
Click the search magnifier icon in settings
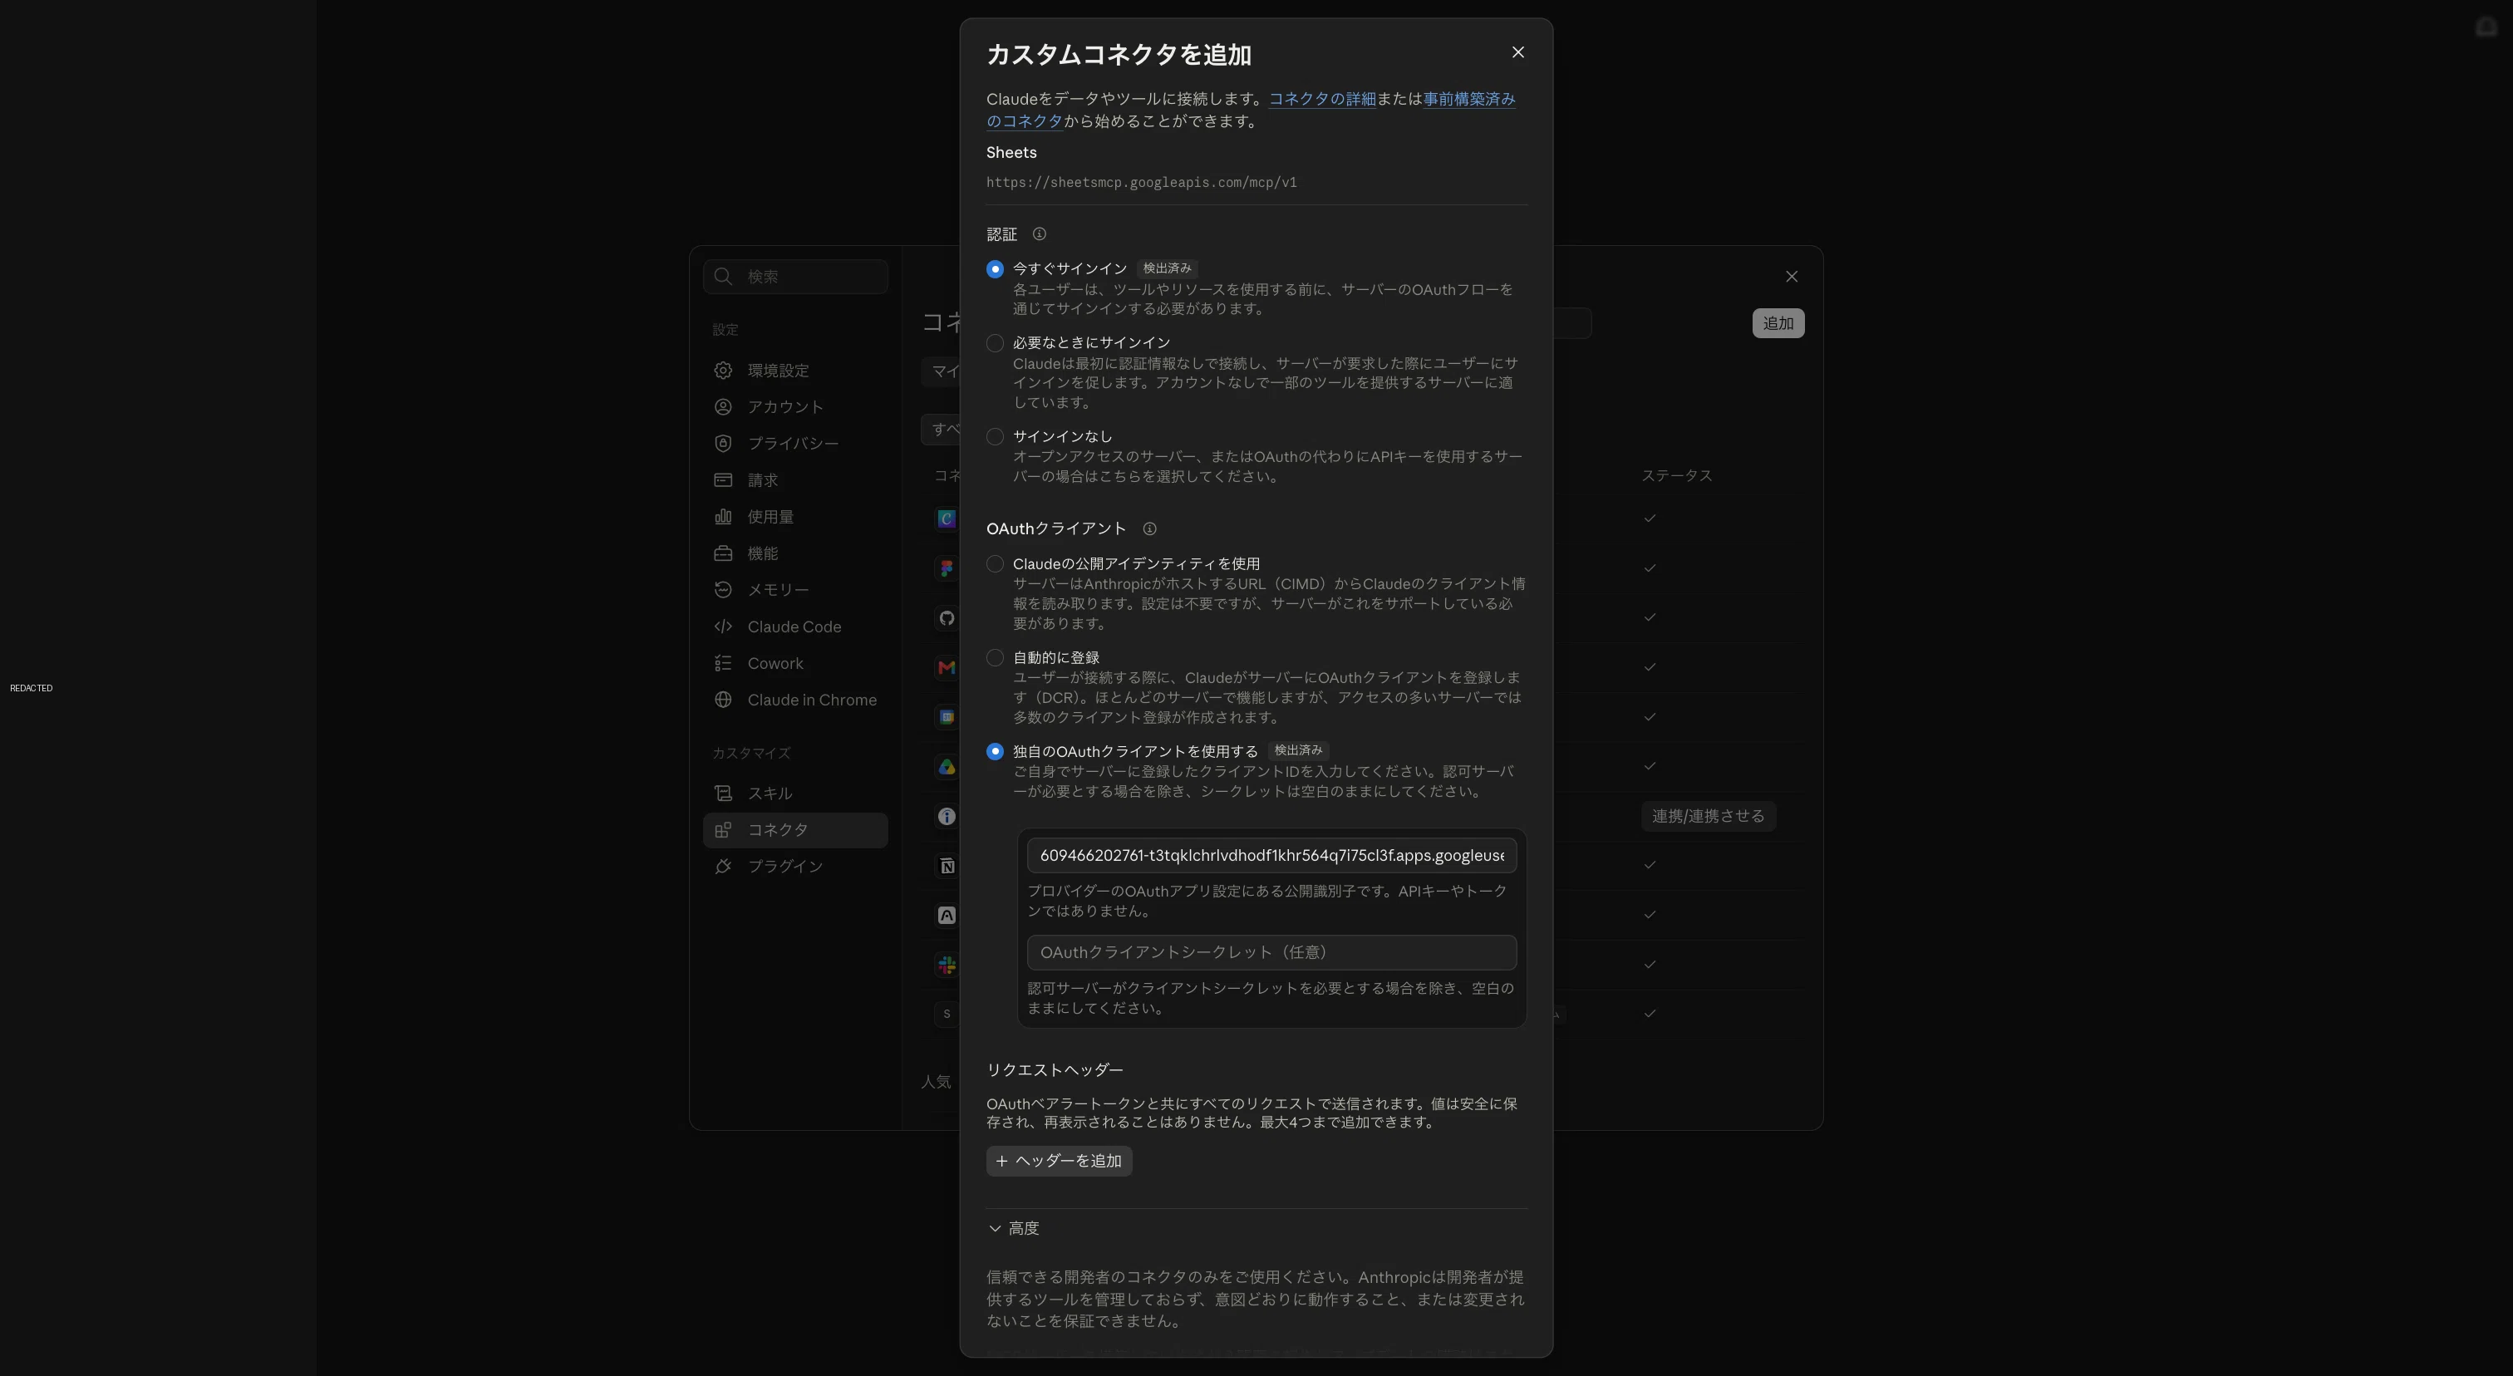[723, 277]
